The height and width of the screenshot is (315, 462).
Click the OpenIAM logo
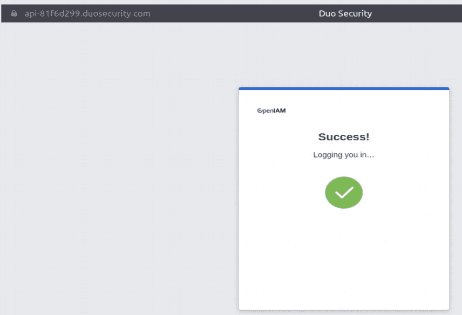click(271, 111)
